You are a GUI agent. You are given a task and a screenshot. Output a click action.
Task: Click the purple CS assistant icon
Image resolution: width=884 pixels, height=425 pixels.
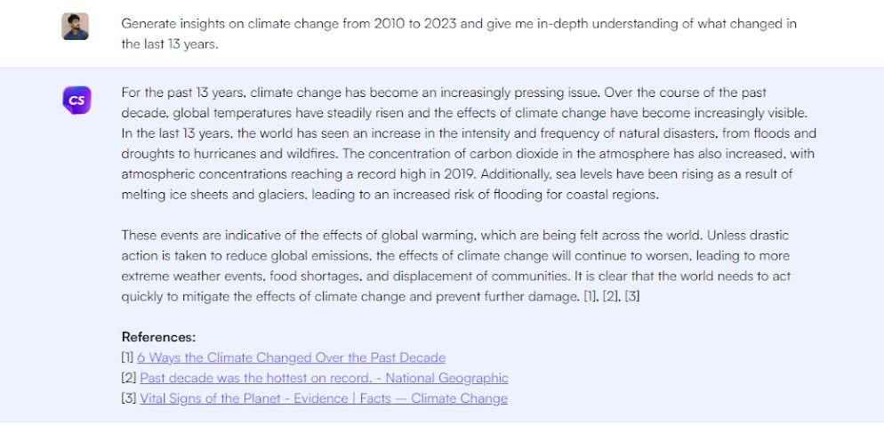coord(76,100)
